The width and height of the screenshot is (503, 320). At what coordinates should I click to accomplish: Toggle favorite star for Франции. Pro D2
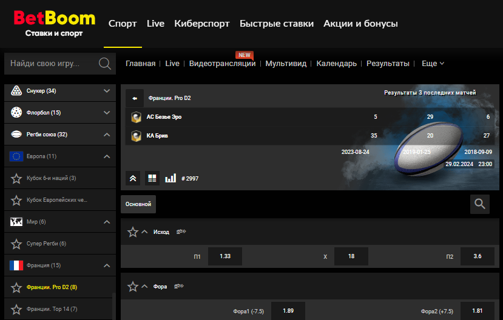(x=16, y=287)
